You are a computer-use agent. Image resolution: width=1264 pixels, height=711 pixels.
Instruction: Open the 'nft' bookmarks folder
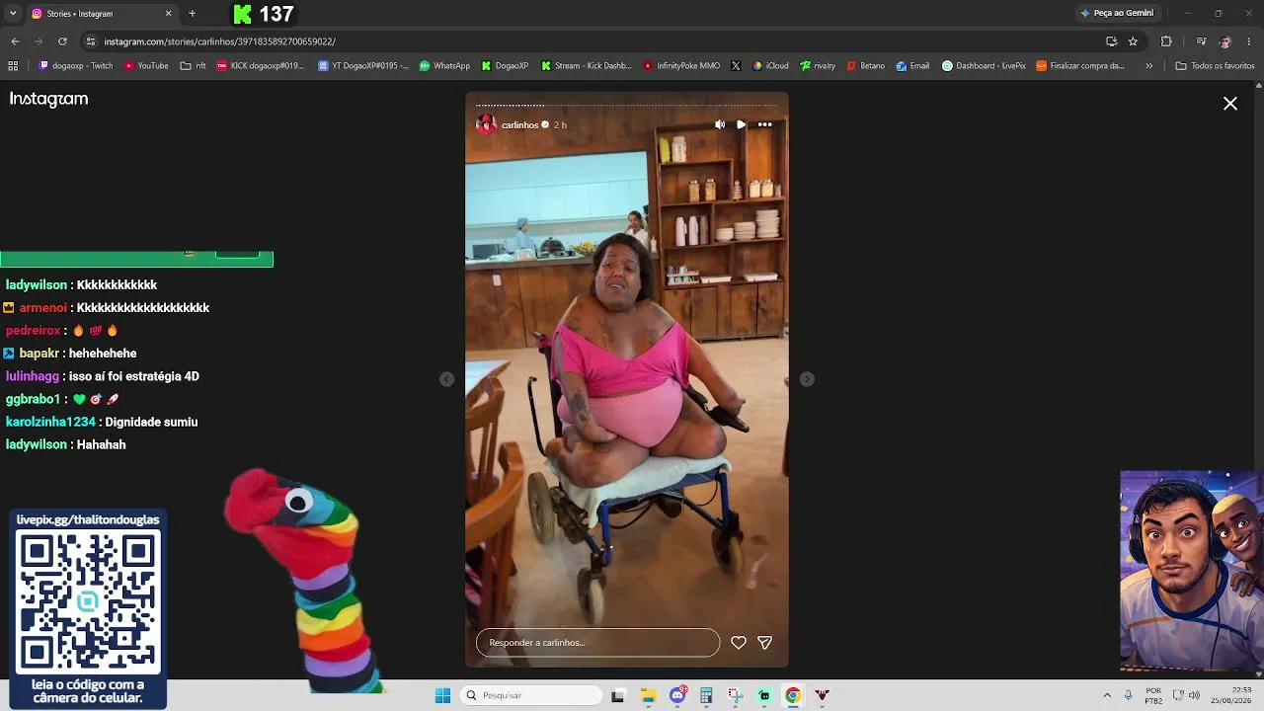(193, 66)
